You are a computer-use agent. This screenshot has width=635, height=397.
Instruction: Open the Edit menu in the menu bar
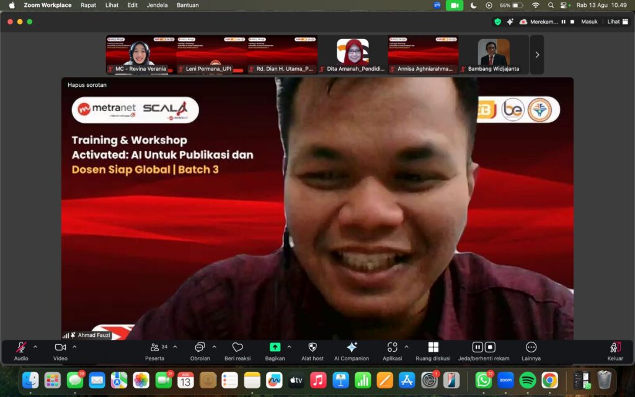(x=133, y=5)
